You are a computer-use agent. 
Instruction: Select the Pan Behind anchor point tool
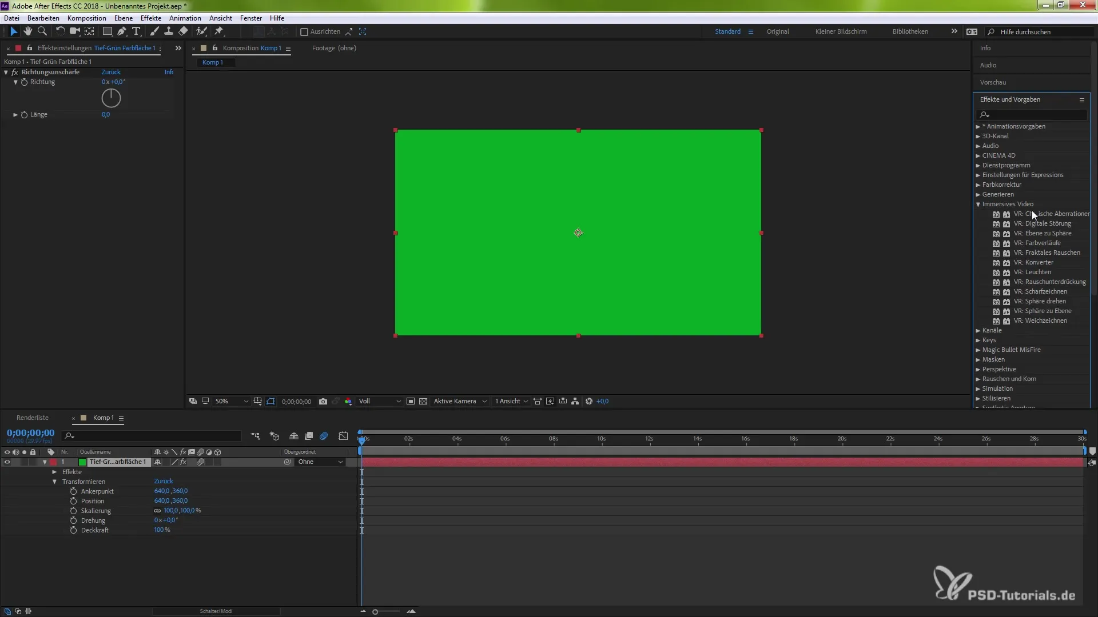click(x=90, y=31)
